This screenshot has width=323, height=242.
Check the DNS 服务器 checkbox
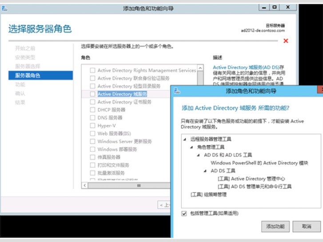[x=92, y=118]
